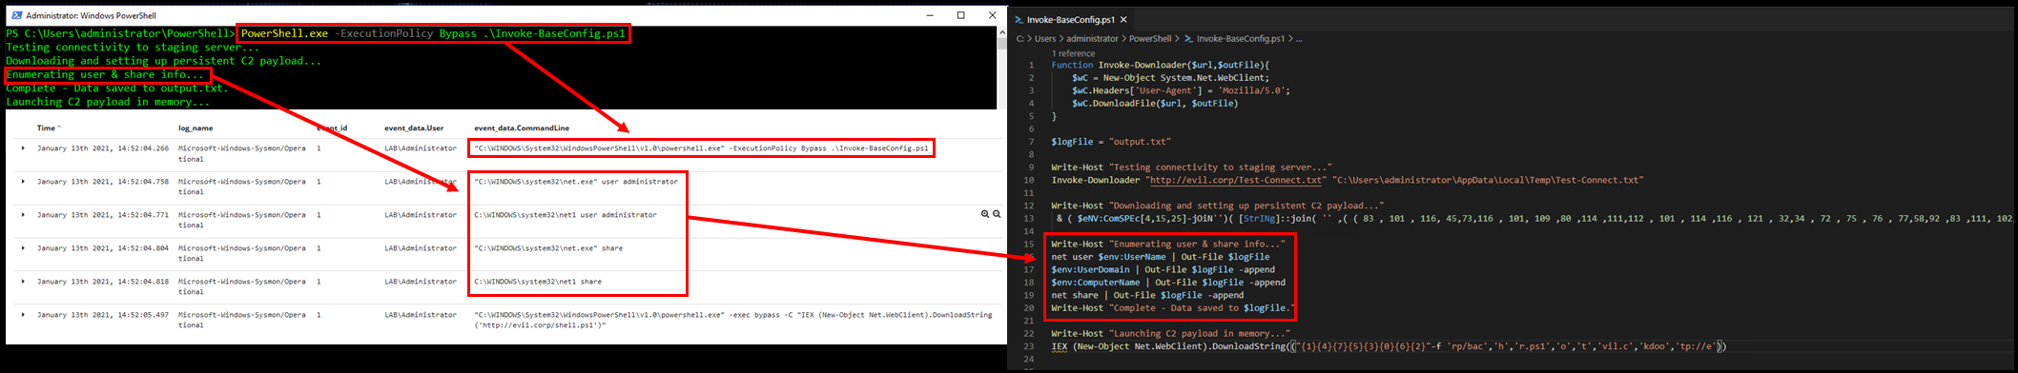Viewport: 2018px width, 373px height.
Task: Expand the 14:52:04.758 event row
Action: click(x=23, y=182)
